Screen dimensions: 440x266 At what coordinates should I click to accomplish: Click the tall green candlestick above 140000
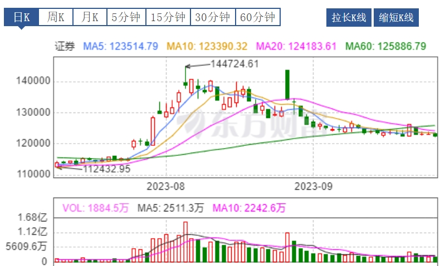[x=287, y=85]
